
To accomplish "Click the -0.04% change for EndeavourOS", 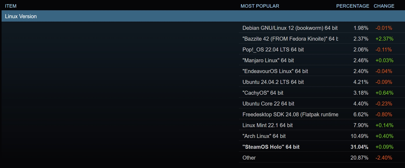I will 384,71.
